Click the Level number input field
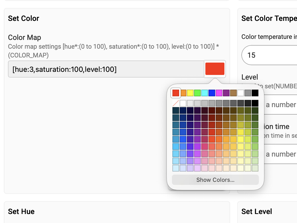 281,105
